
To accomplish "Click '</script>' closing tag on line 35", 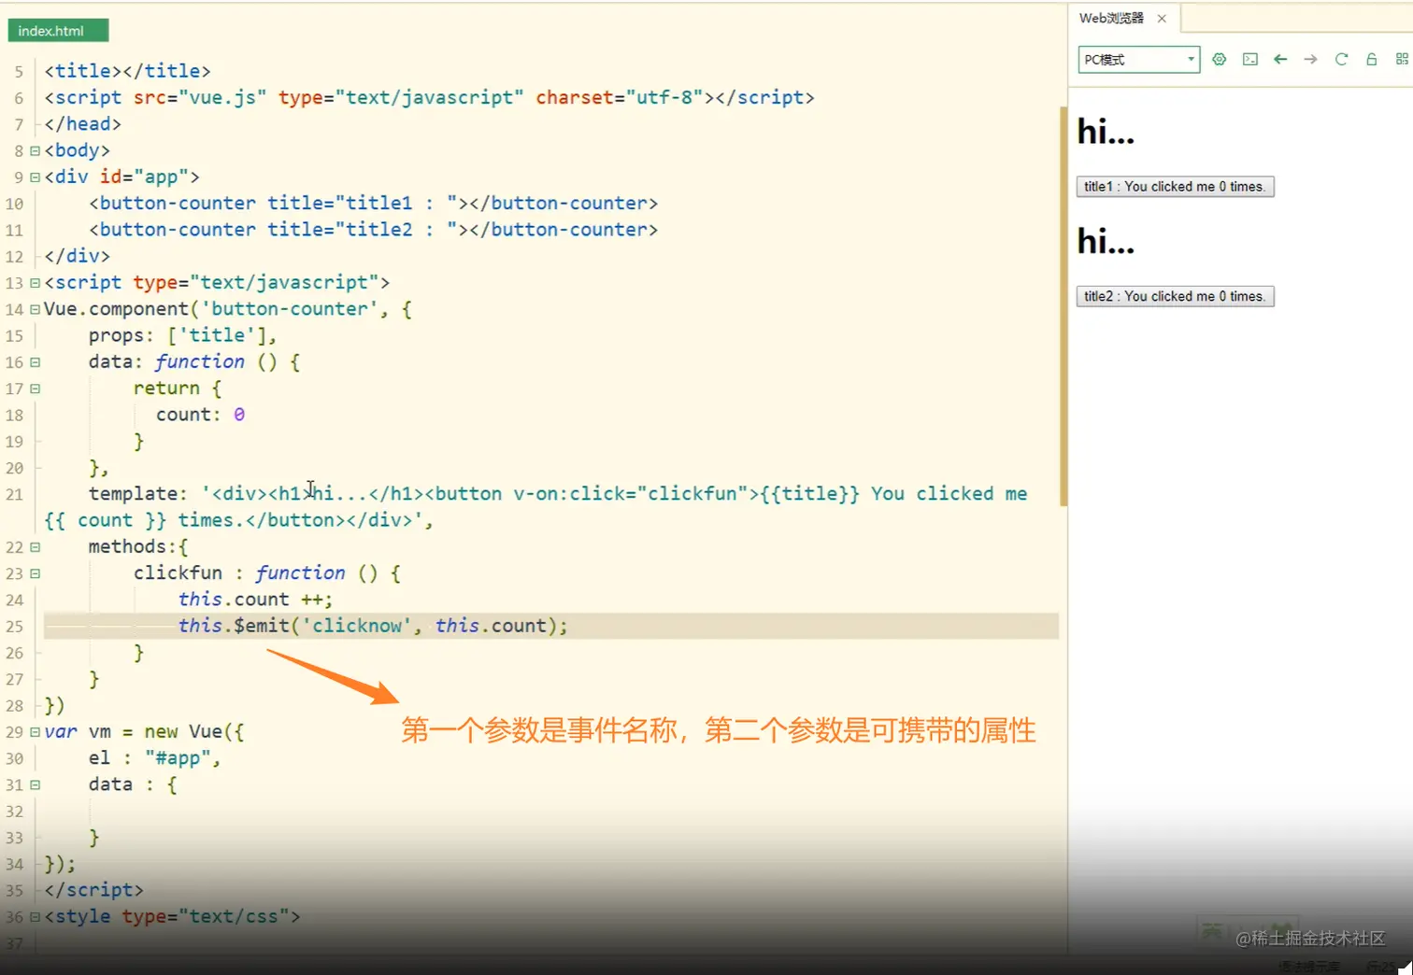I will tap(93, 890).
